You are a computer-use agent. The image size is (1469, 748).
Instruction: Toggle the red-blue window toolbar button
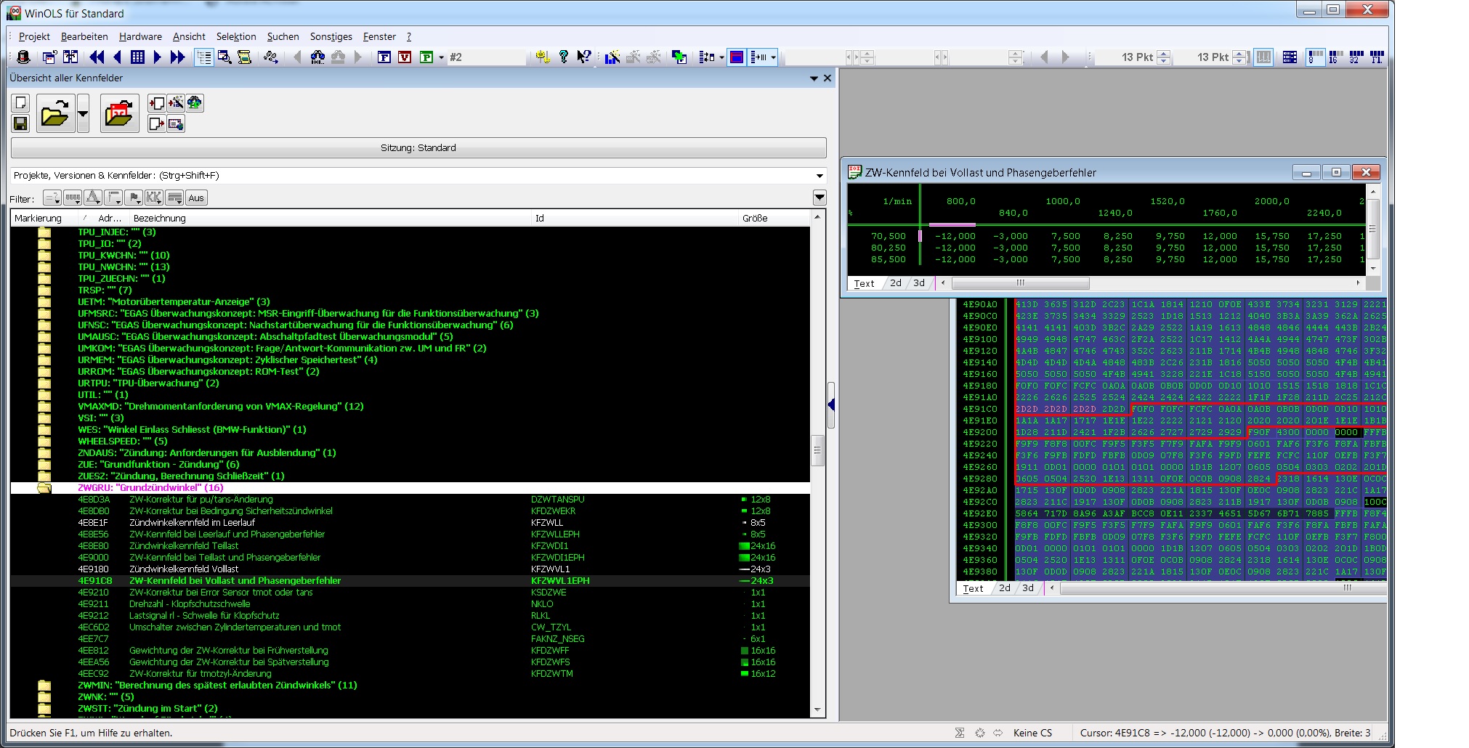click(x=737, y=57)
